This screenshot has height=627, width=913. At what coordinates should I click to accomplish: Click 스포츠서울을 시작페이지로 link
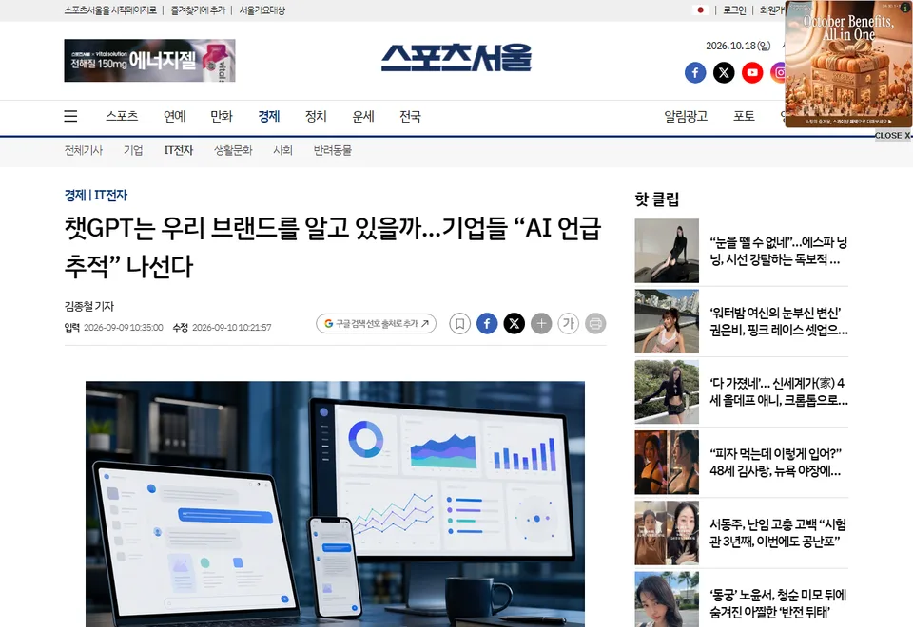tap(110, 9)
